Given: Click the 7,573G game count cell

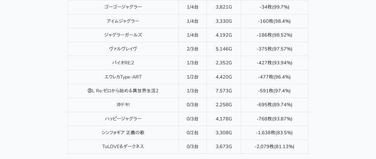Looking at the screenshot, I should (x=224, y=91).
